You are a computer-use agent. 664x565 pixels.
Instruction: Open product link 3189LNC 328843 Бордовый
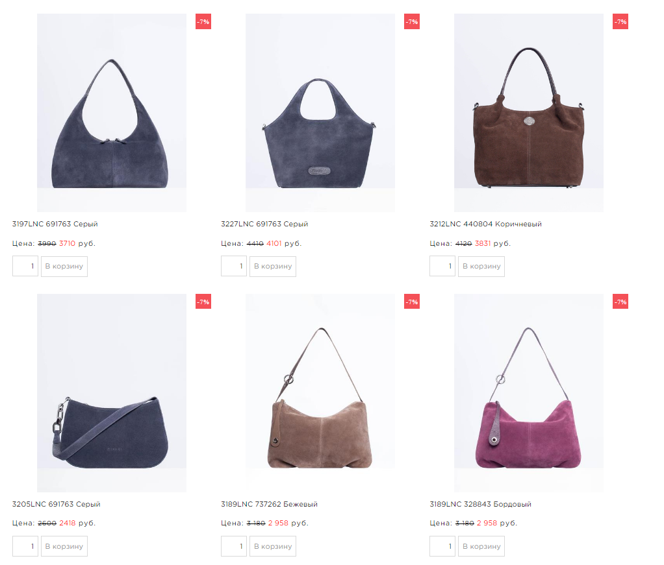pos(480,504)
